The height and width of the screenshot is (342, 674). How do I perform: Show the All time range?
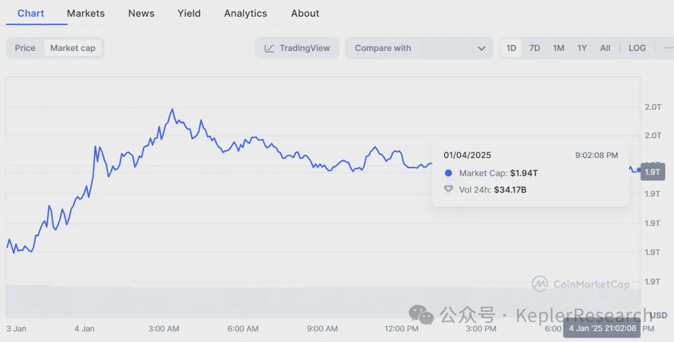point(605,48)
